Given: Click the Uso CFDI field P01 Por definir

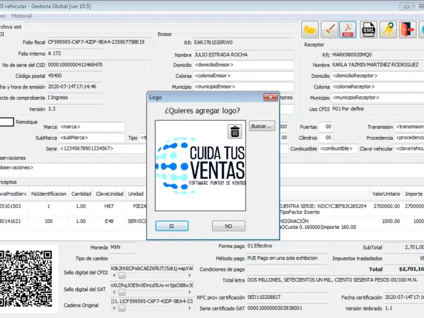Looking at the screenshot, I should click(378, 109).
